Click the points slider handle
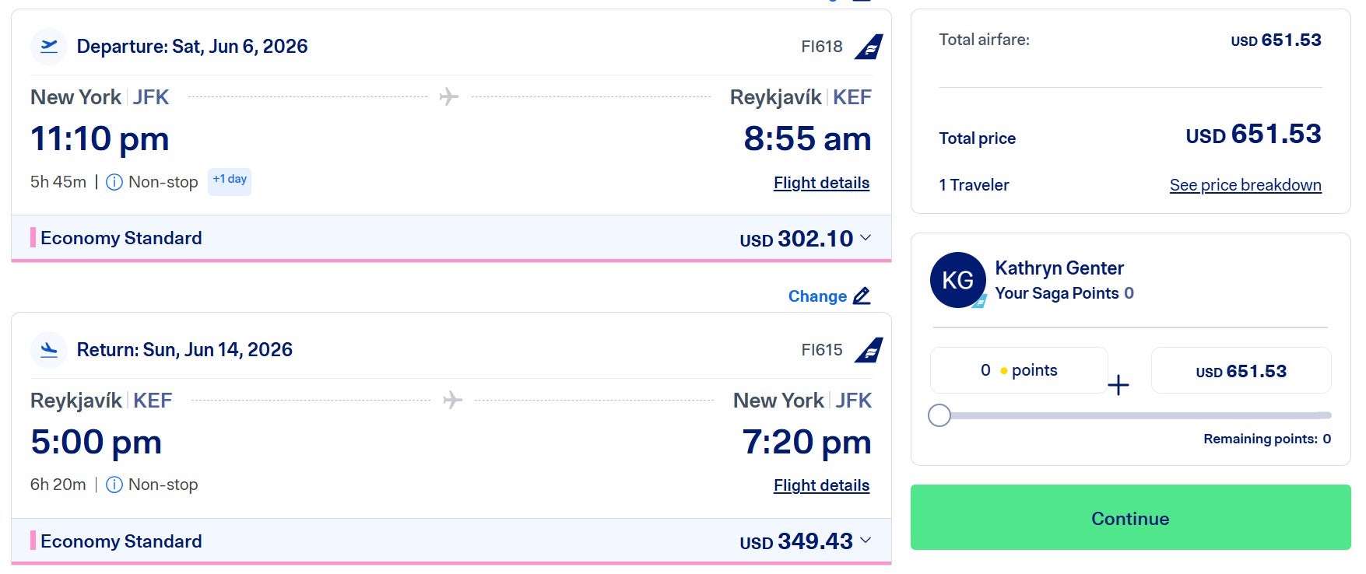The height and width of the screenshot is (574, 1366). (x=939, y=415)
